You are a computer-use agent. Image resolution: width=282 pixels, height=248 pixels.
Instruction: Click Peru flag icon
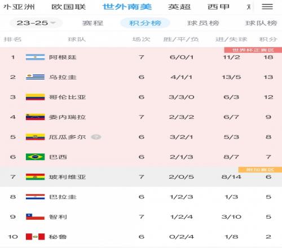[x=36, y=237]
